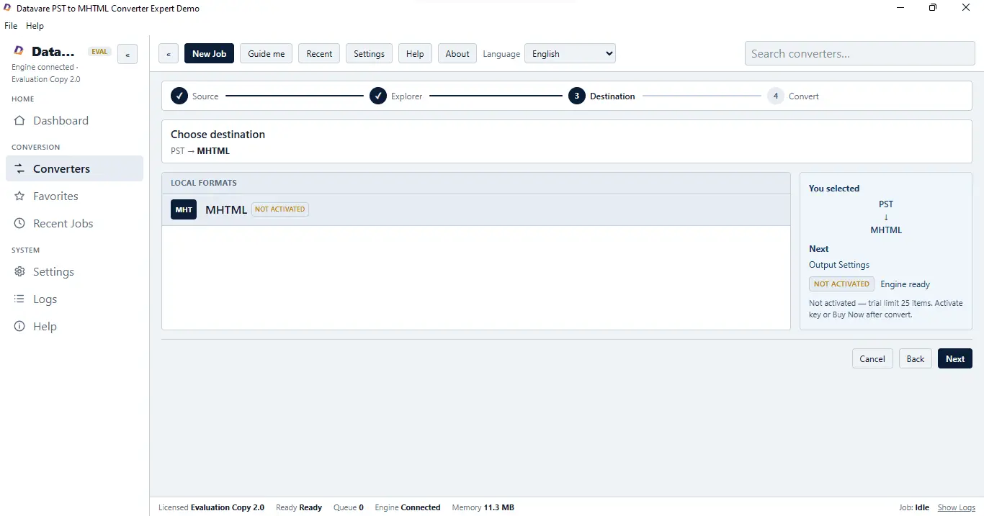
Task: Click the Converters arrows icon
Action: pos(19,169)
